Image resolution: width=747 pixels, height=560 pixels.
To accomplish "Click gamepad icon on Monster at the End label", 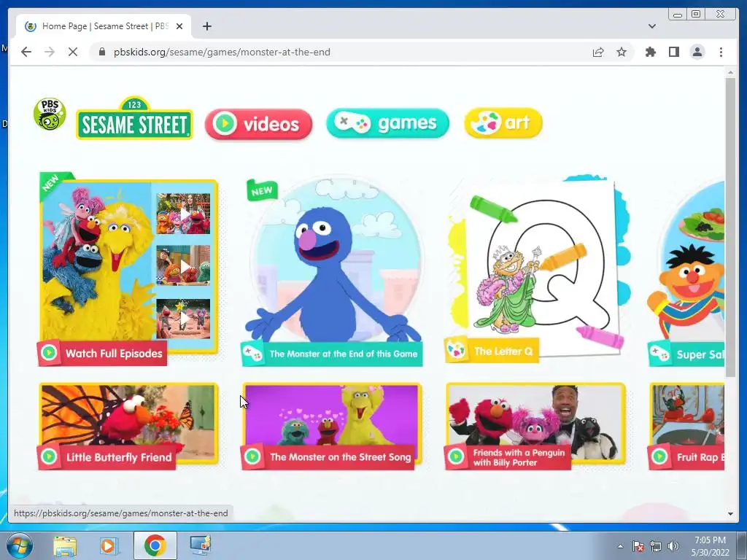I will tap(252, 354).
